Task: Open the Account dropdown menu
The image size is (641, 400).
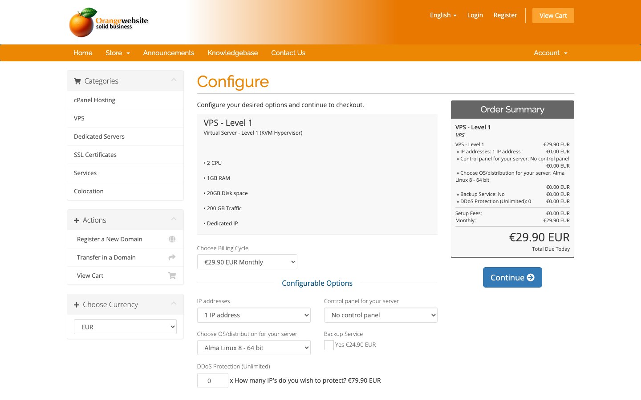Action: click(x=551, y=53)
